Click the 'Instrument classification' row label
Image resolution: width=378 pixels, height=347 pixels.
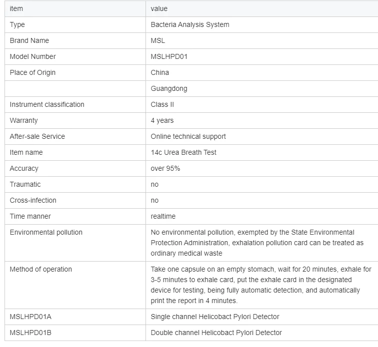[47, 104]
